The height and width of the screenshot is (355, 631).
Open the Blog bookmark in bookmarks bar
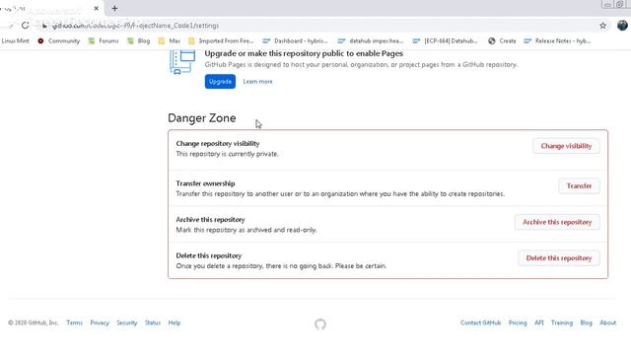click(138, 41)
